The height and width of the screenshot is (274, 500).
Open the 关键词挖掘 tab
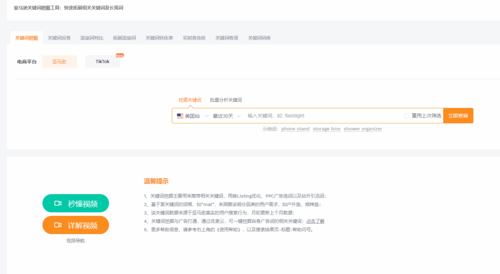point(26,38)
